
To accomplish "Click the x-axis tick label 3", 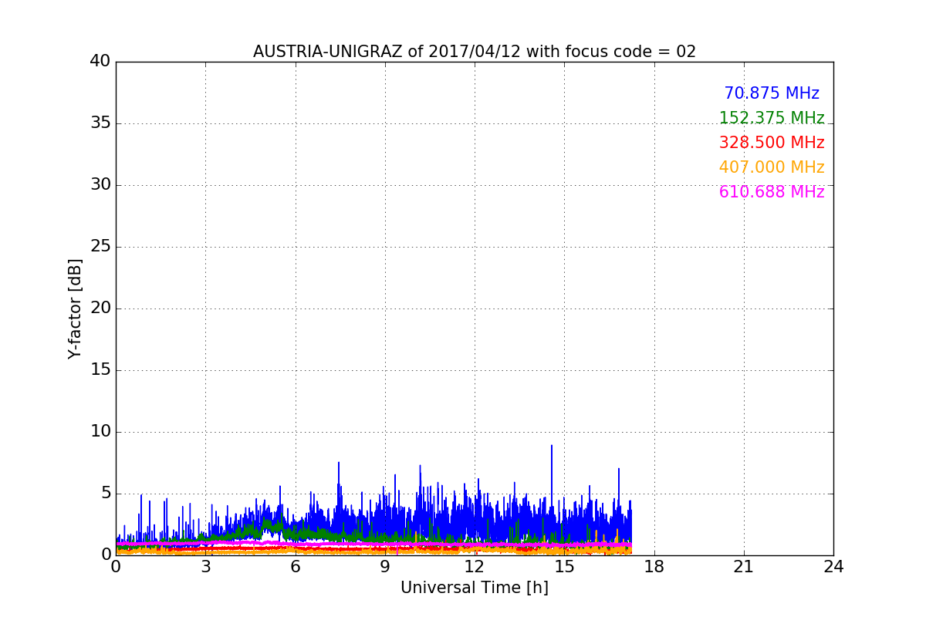I will pyautogui.click(x=205, y=567).
